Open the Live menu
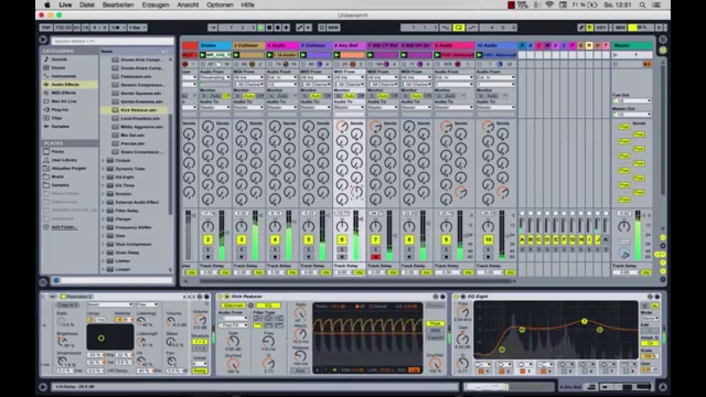The height and width of the screenshot is (397, 706). (x=65, y=5)
